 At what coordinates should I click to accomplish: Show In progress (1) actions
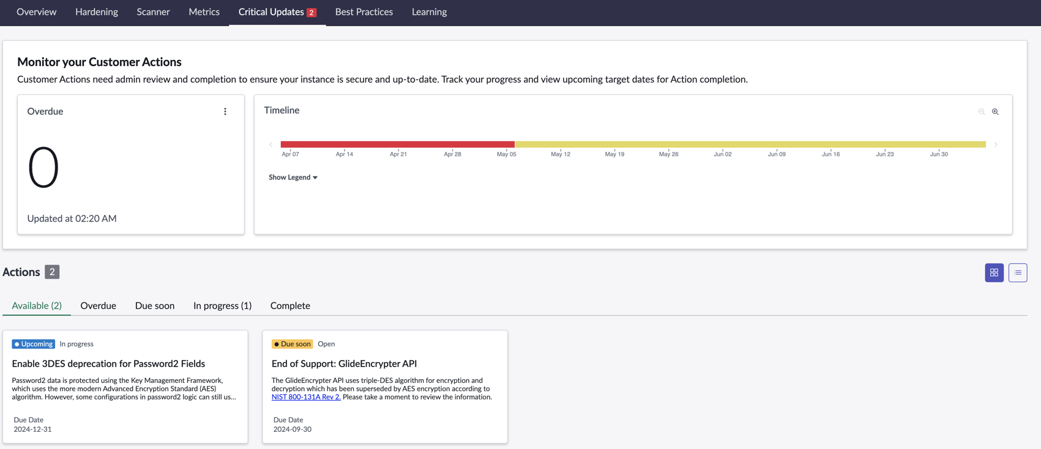pos(222,306)
